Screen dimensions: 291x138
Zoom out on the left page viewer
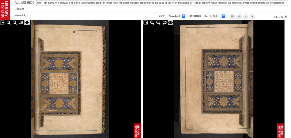[x=15, y=23]
